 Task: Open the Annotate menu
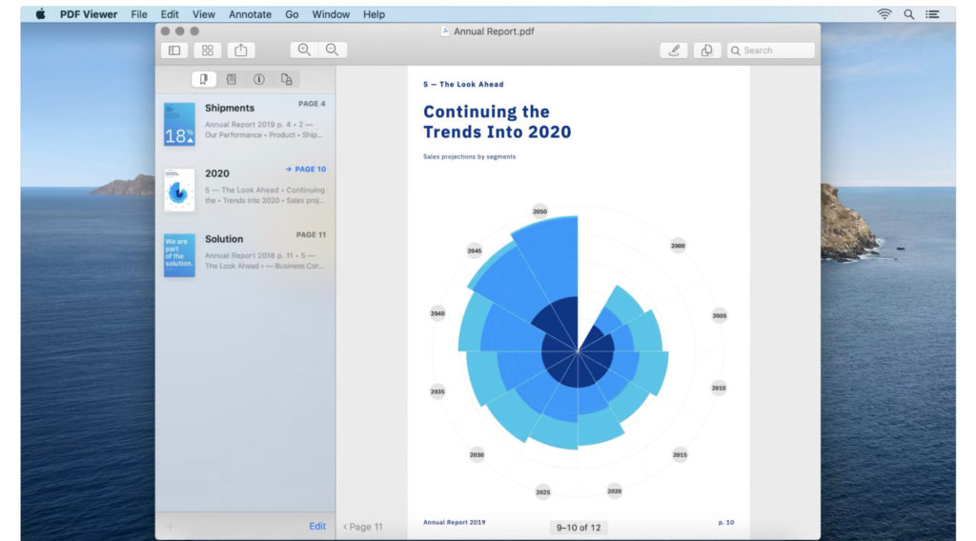[250, 14]
